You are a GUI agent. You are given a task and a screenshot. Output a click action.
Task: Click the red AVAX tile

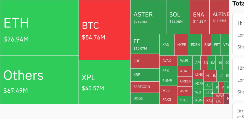pyautogui.click(x=168, y=61)
